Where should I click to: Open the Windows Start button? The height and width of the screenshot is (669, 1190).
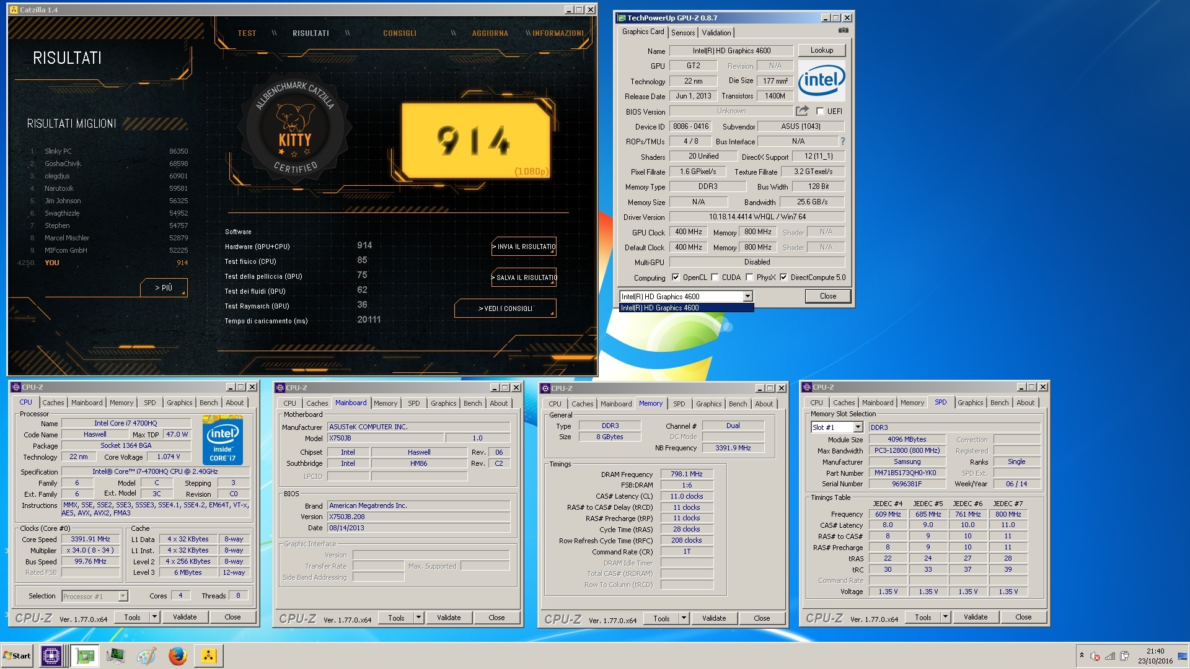pos(17,655)
